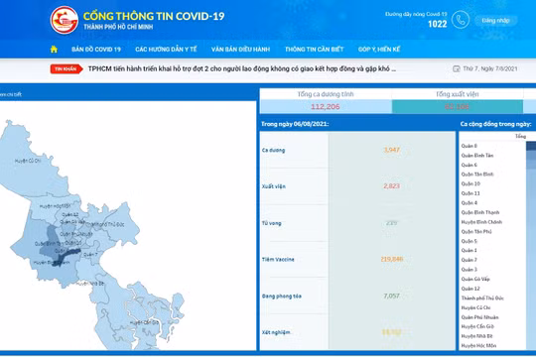Select 'Quận 5' in district list
Screen dimensions: 536x357
[x=469, y=241]
